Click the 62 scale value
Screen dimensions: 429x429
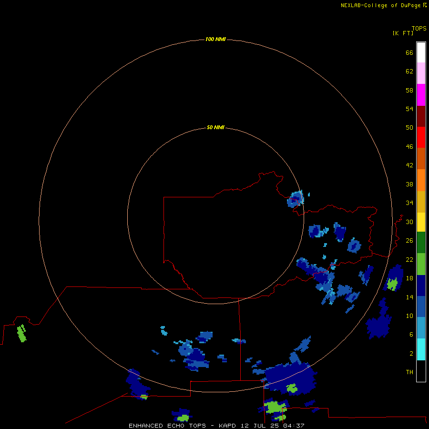click(409, 71)
